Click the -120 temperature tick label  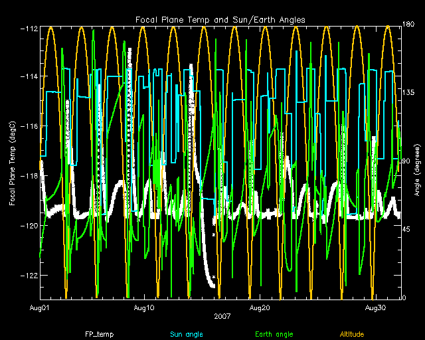(x=29, y=226)
